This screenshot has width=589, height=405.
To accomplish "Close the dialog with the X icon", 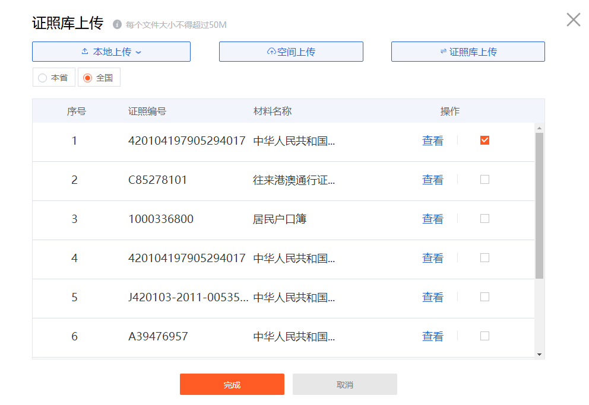I will point(573,20).
